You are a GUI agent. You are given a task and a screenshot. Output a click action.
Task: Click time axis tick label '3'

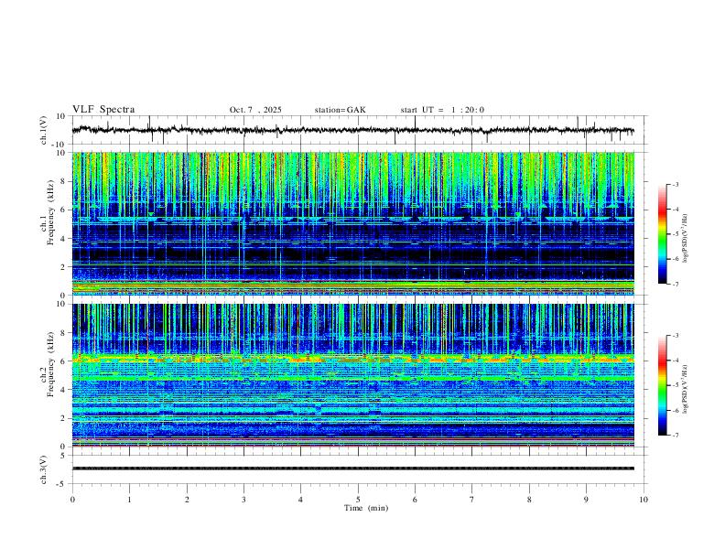tap(243, 500)
